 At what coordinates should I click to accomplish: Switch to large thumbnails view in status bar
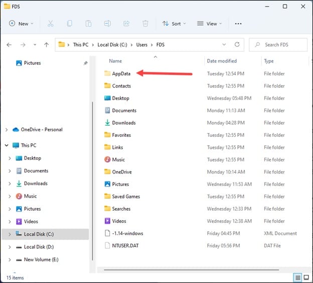tap(306, 277)
